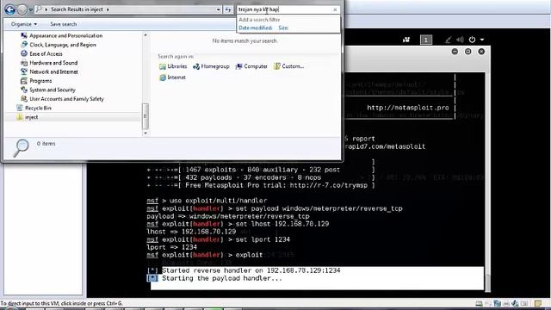Open Appearance and Personalization in the tree
Image resolution: width=551 pixels, height=310 pixels.
[x=66, y=35]
